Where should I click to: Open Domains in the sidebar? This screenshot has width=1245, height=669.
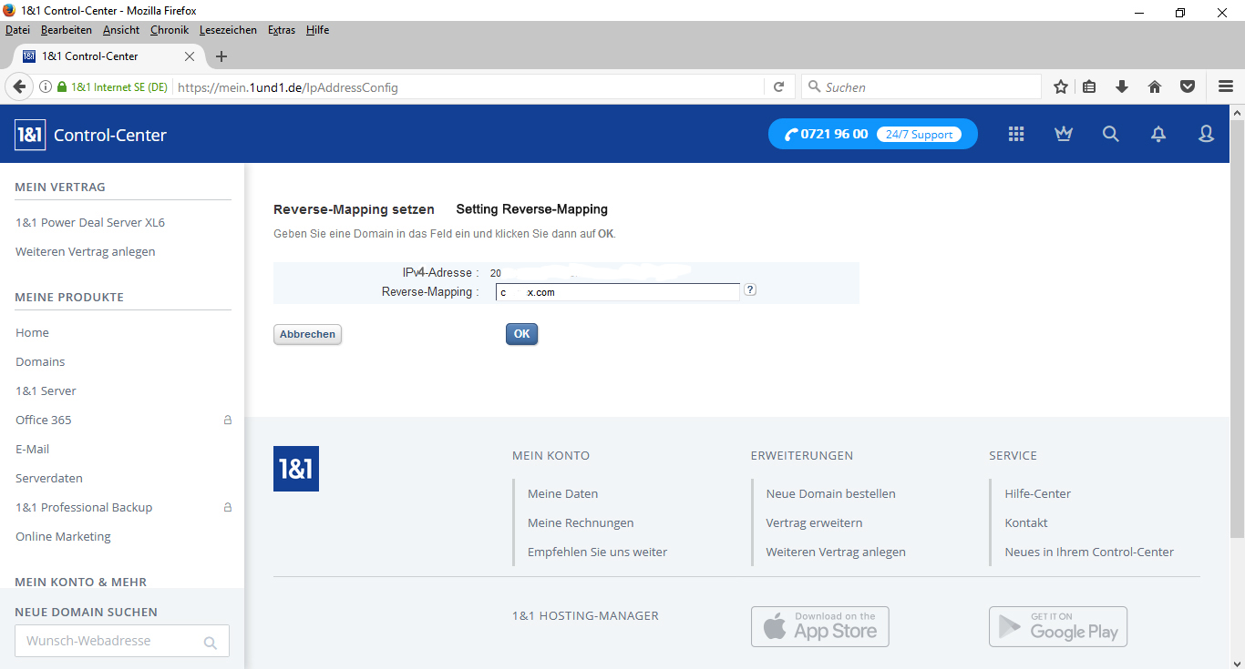40,362
